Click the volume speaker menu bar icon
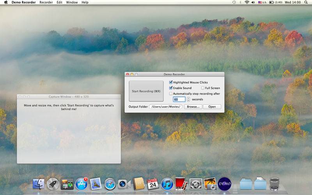The image size is (312, 195). [253, 2]
